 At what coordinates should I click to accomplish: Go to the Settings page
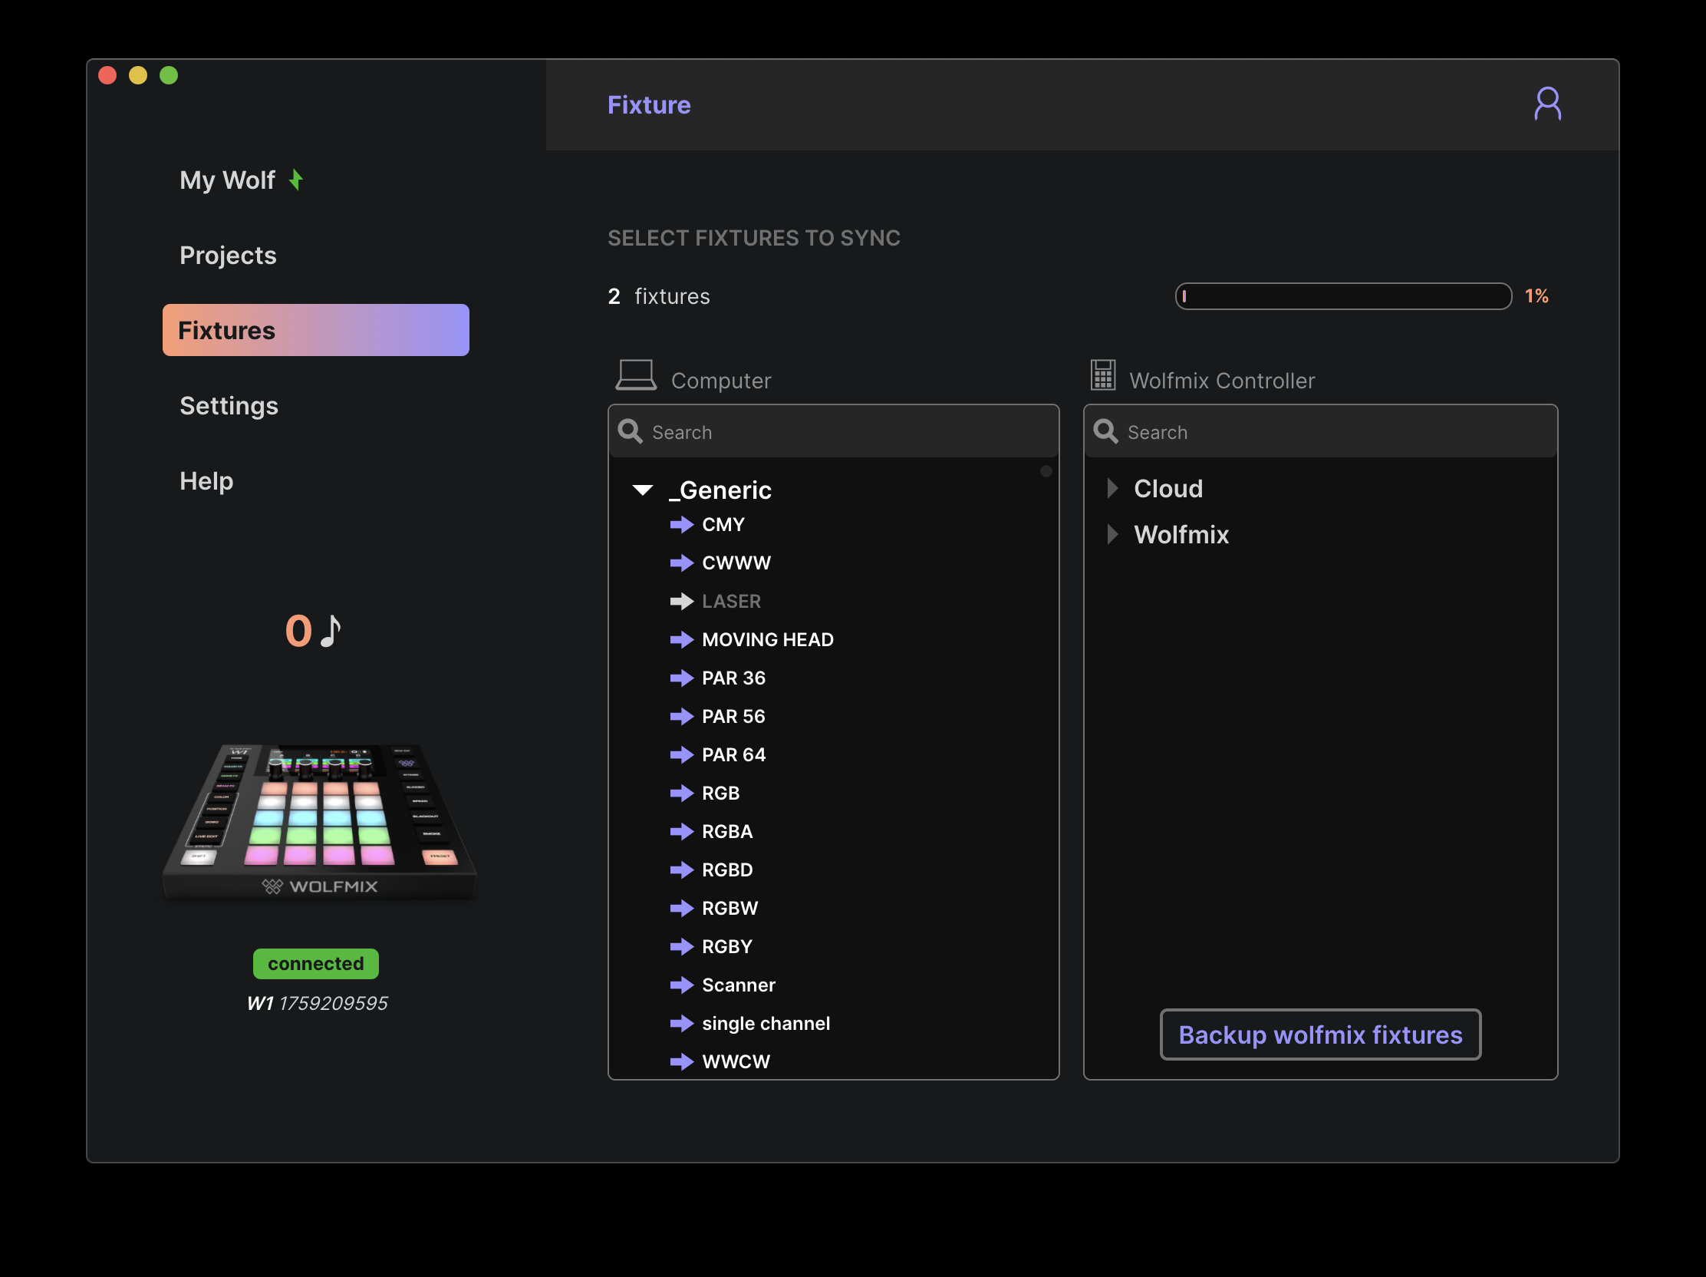[x=229, y=406]
